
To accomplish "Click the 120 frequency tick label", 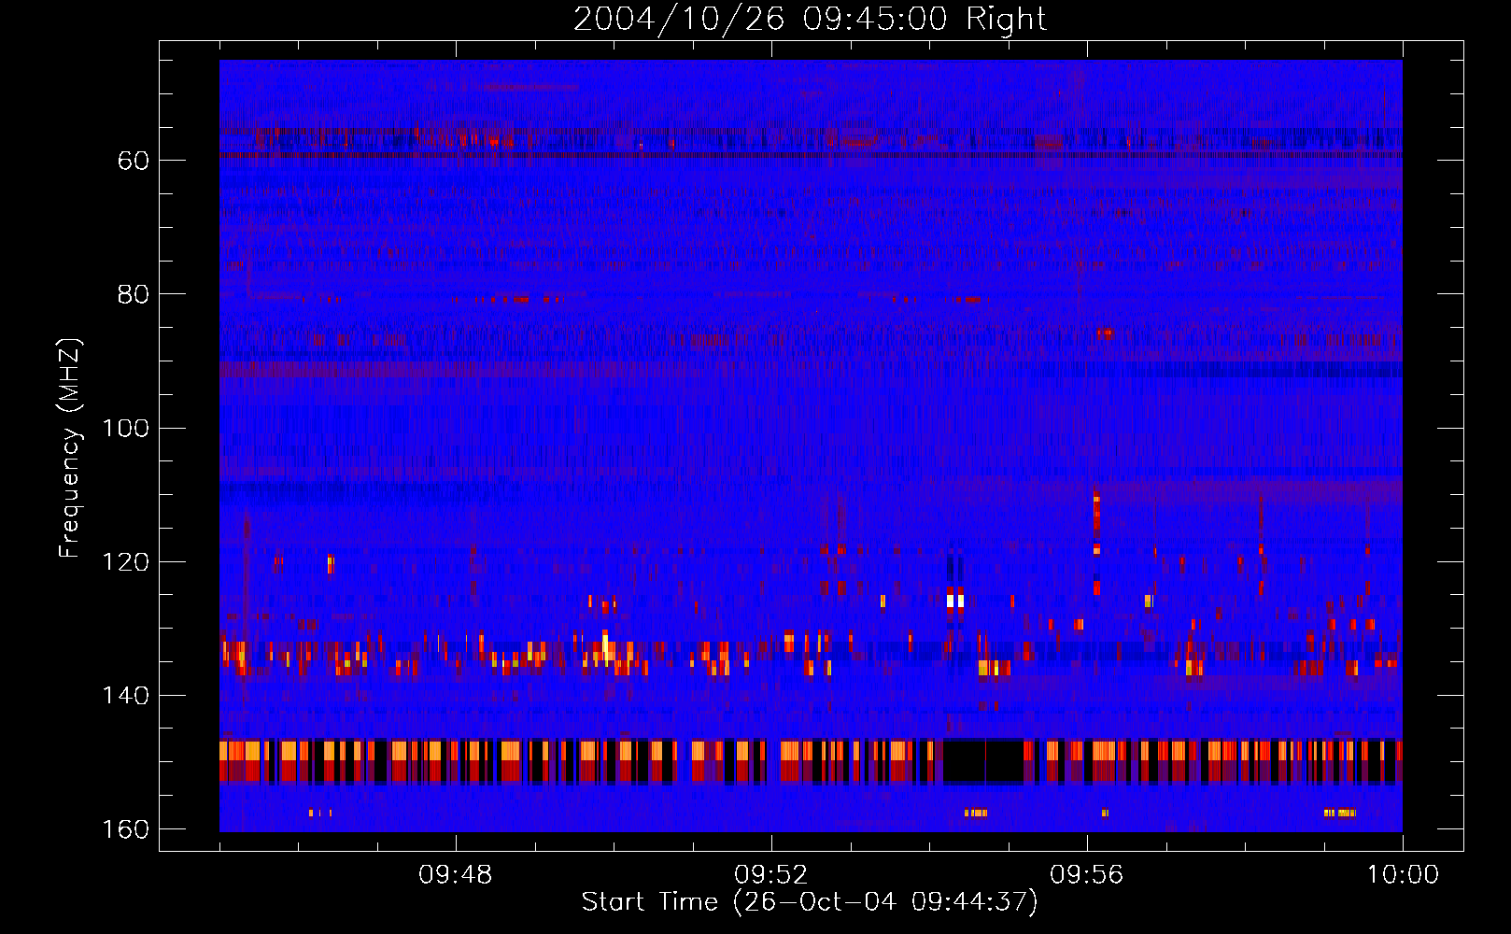I will tap(125, 562).
